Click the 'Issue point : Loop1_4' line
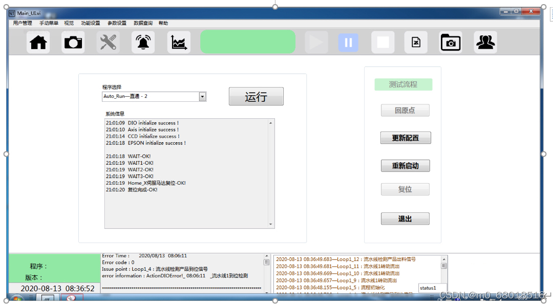The image size is (553, 305). pyautogui.click(x=155, y=269)
